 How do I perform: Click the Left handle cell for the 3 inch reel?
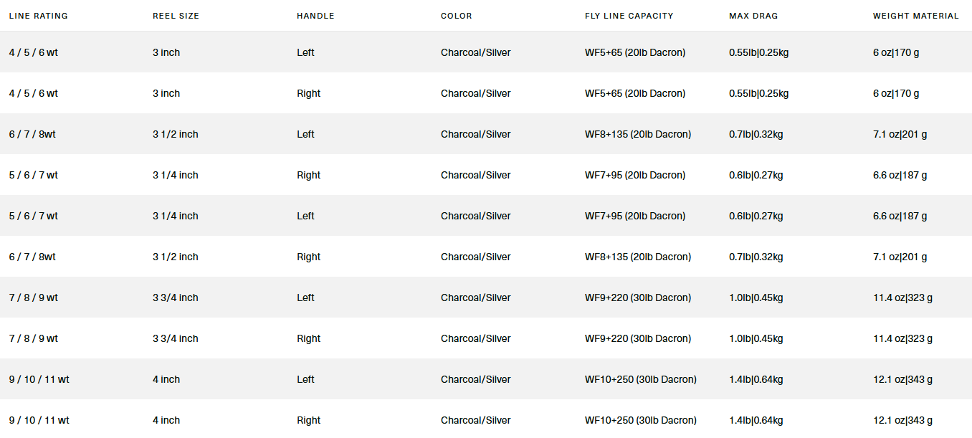click(305, 52)
